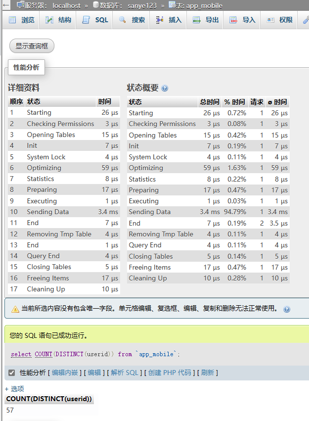Uncheck the 性能分析 checkbox

click(12, 373)
